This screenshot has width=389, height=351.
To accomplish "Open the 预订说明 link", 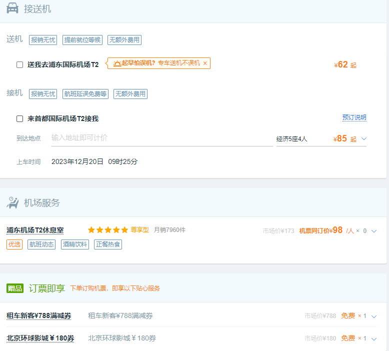I will click(x=354, y=117).
